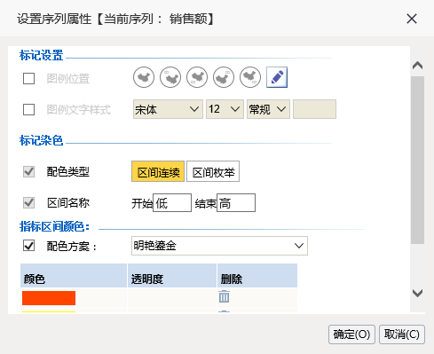Click the 结束 input field containing 高
434x354 pixels.
(236, 203)
